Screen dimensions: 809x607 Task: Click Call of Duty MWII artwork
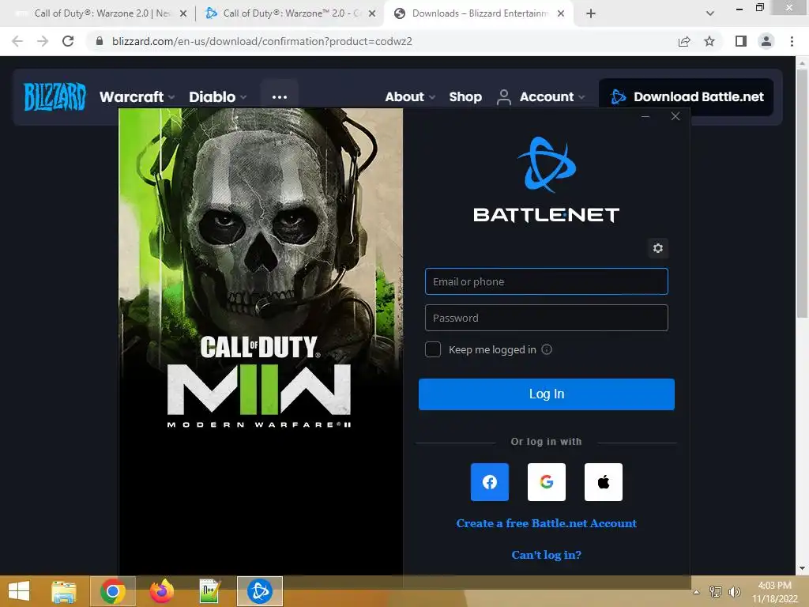point(261,341)
